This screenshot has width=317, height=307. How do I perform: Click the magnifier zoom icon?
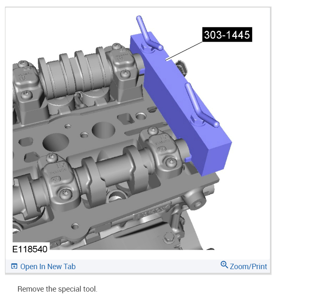click(224, 265)
